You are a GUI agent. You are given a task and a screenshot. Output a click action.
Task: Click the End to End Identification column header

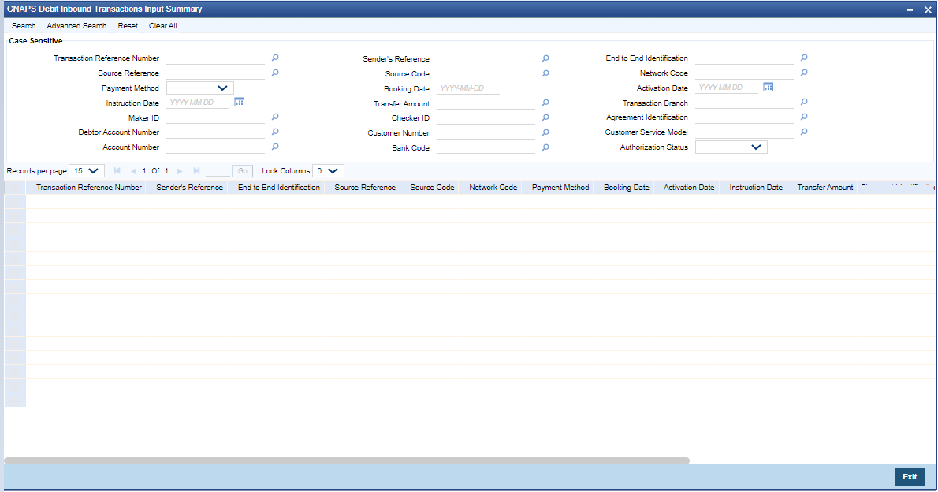pos(279,188)
